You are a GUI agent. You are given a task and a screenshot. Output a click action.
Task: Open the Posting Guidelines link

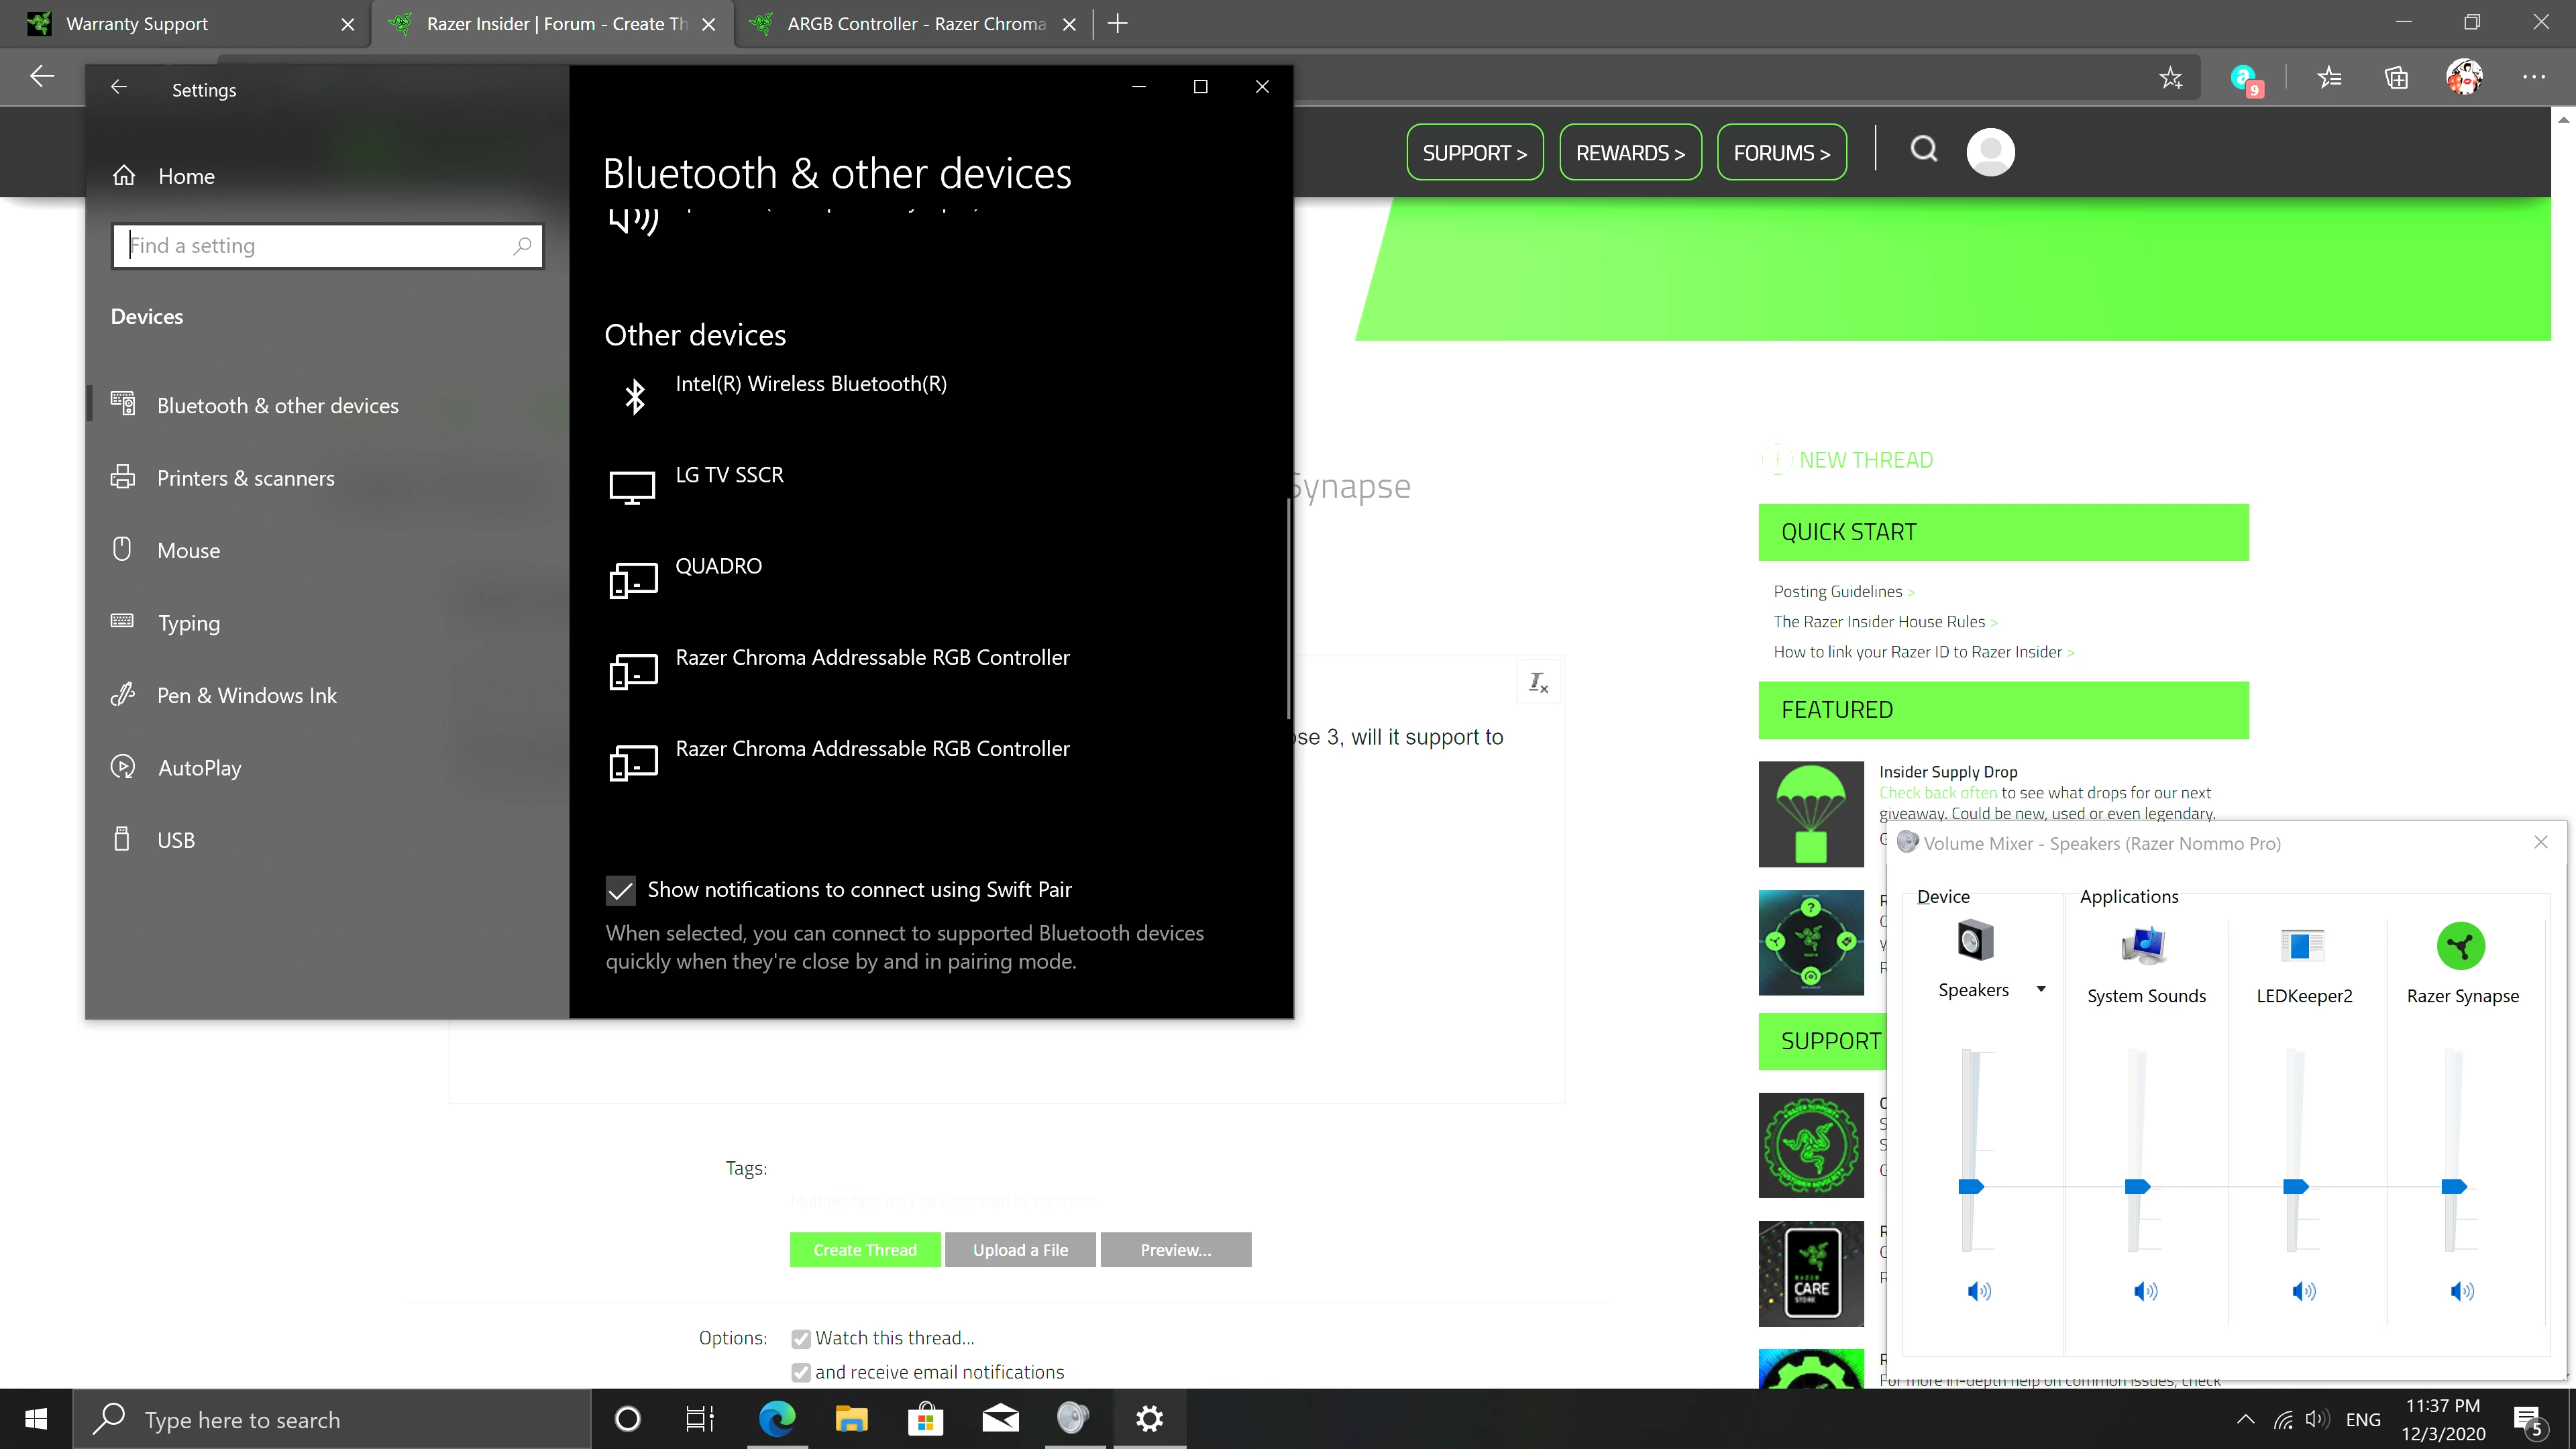(1837, 592)
